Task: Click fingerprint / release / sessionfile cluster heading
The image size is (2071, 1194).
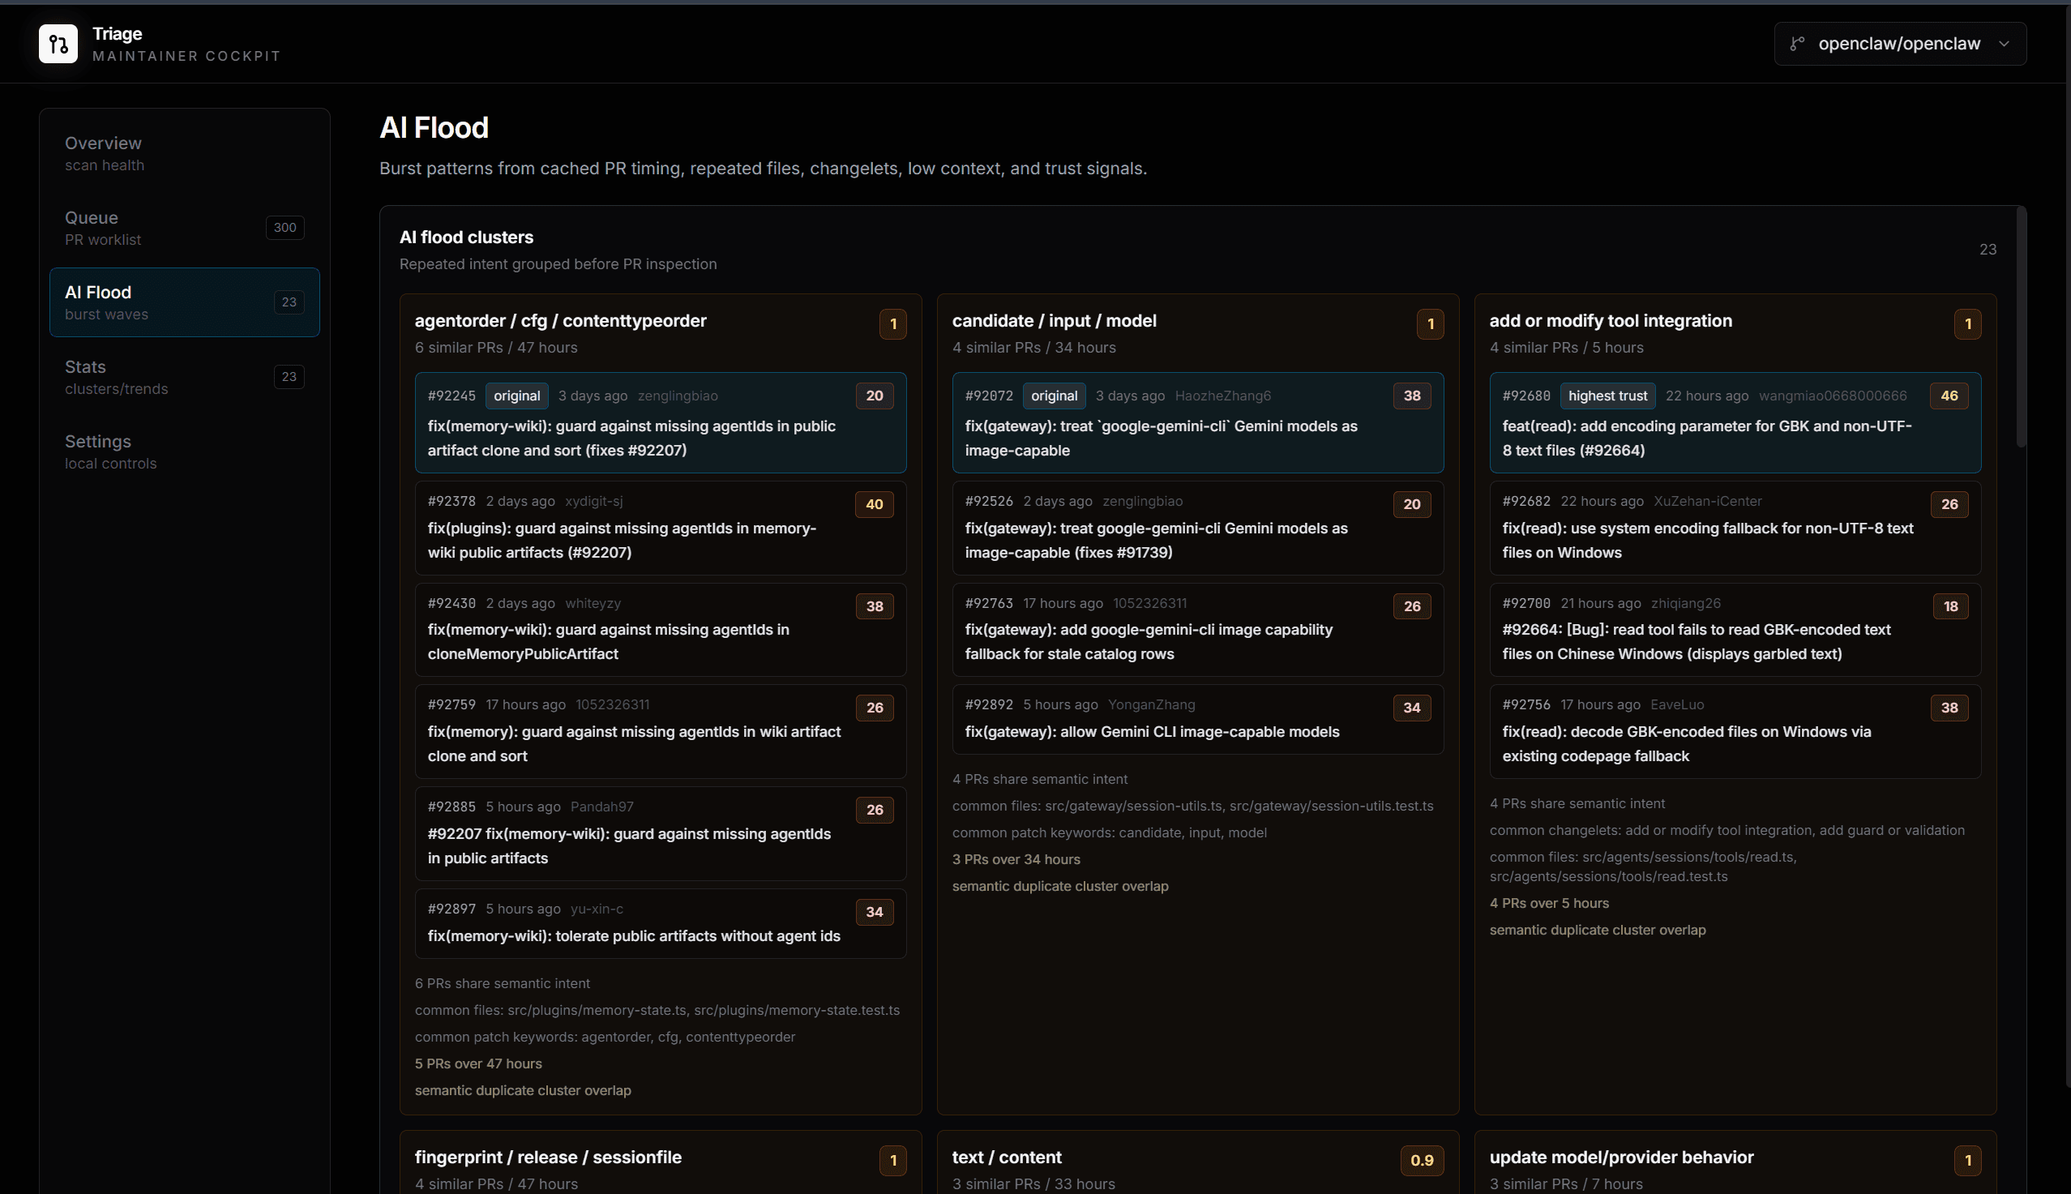Action: coord(549,1157)
